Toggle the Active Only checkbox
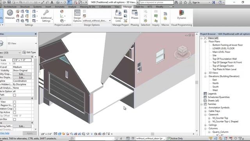Image resolution: width=250 pixels, height=141 pixels. coord(169,138)
